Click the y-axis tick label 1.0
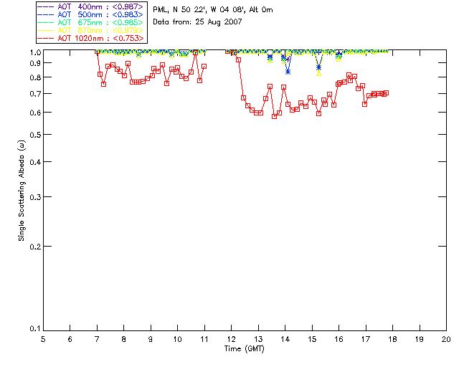Viewport: 459px width, 367px height. (x=35, y=52)
